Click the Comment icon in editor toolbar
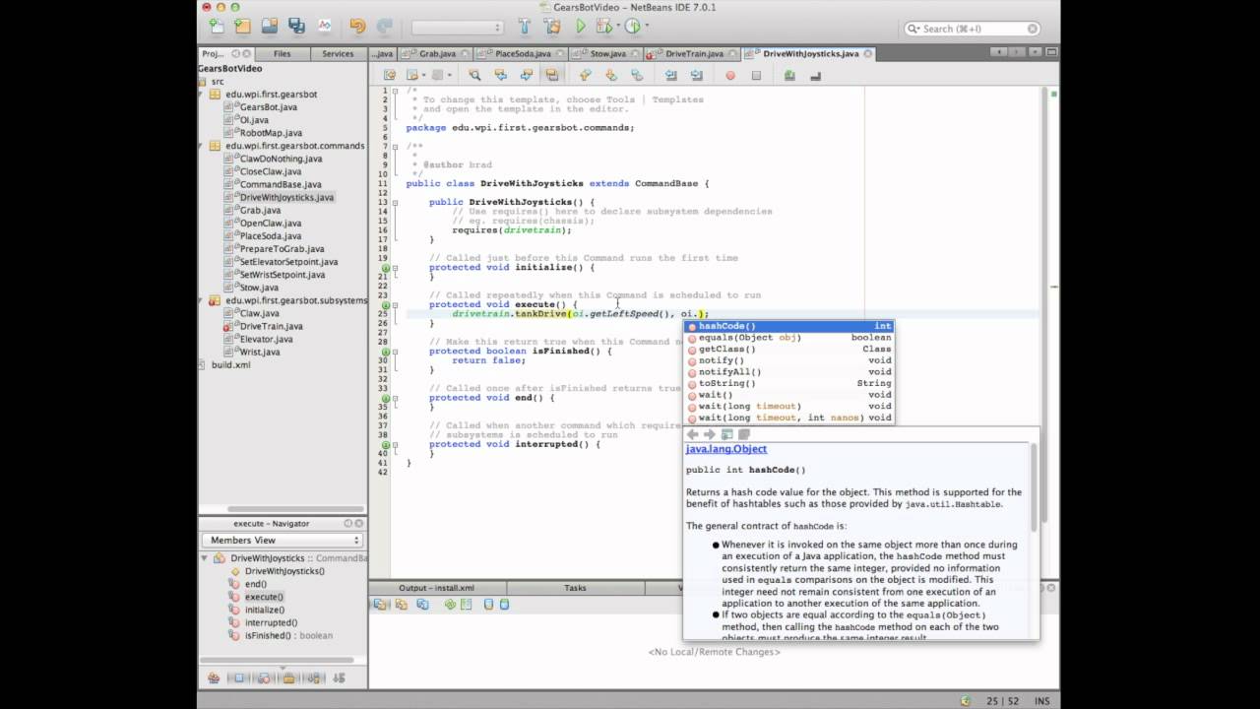Screen dimensions: 1260x709 point(789,75)
